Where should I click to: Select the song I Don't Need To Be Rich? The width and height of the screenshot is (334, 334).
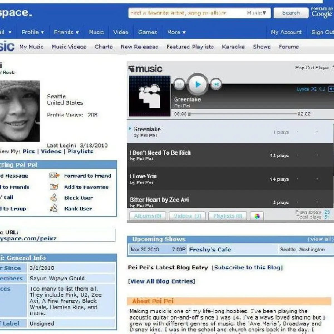230,155
